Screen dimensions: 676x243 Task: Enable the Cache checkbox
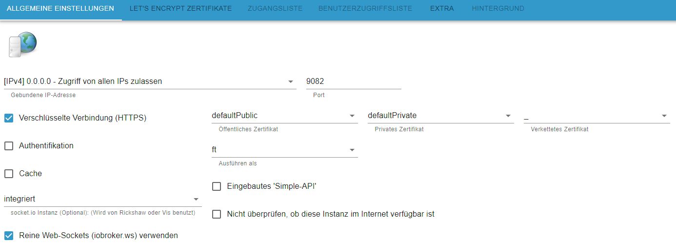(x=9, y=174)
